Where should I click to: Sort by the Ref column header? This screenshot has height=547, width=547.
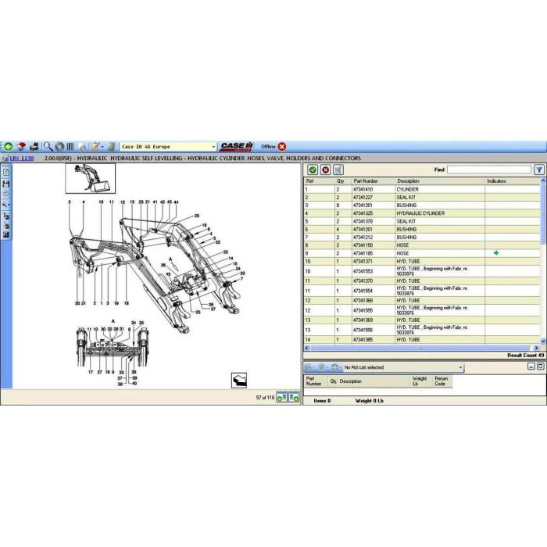tap(319, 181)
